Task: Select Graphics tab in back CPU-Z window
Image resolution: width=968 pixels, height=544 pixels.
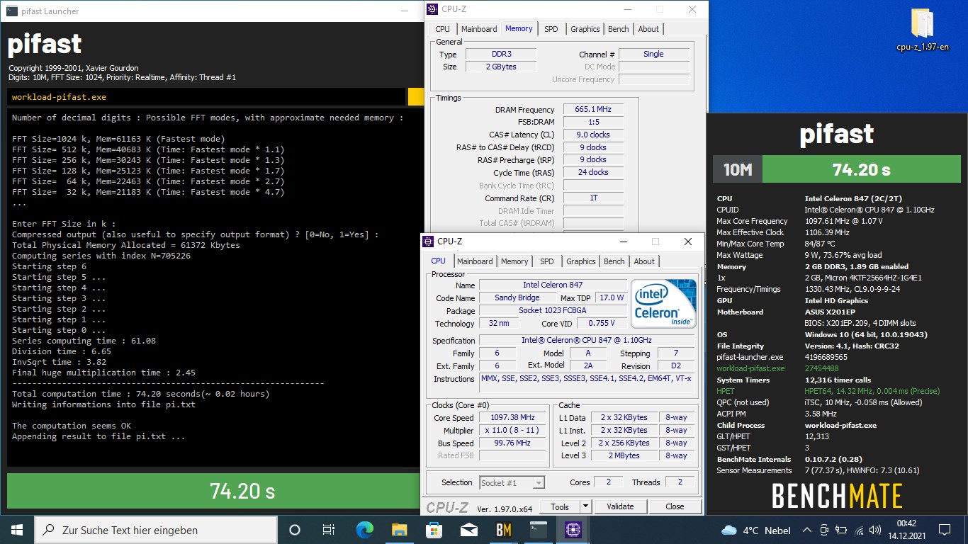Action: (585, 29)
